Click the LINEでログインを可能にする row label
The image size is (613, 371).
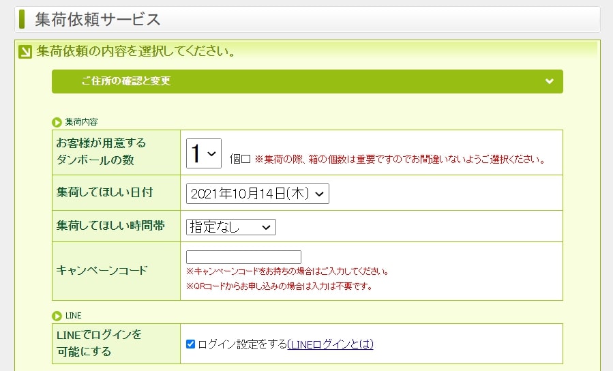click(x=99, y=343)
